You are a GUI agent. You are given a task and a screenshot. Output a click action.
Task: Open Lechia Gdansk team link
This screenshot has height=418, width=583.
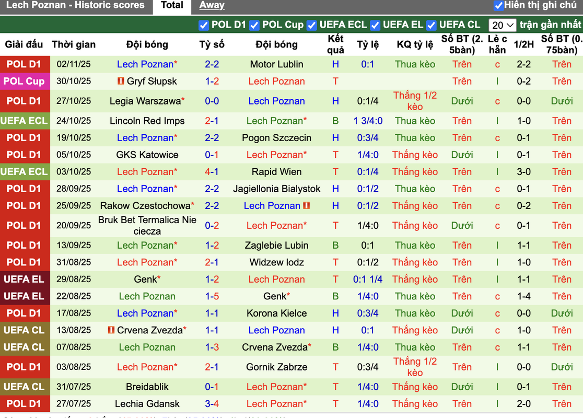147,404
